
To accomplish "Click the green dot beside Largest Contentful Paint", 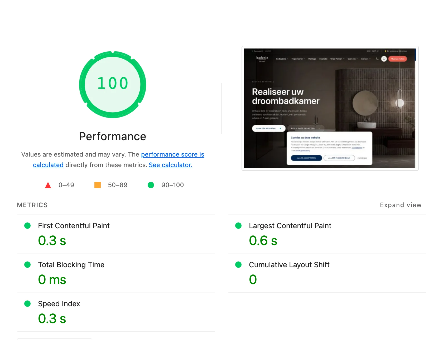I will click(x=238, y=226).
